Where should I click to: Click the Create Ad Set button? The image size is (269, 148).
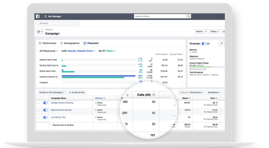point(77,92)
